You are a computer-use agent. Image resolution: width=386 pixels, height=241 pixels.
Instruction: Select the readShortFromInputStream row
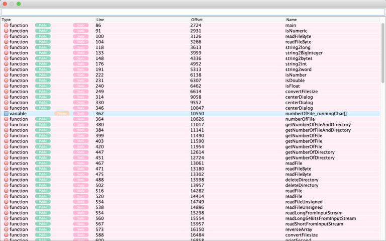[x=190, y=224]
